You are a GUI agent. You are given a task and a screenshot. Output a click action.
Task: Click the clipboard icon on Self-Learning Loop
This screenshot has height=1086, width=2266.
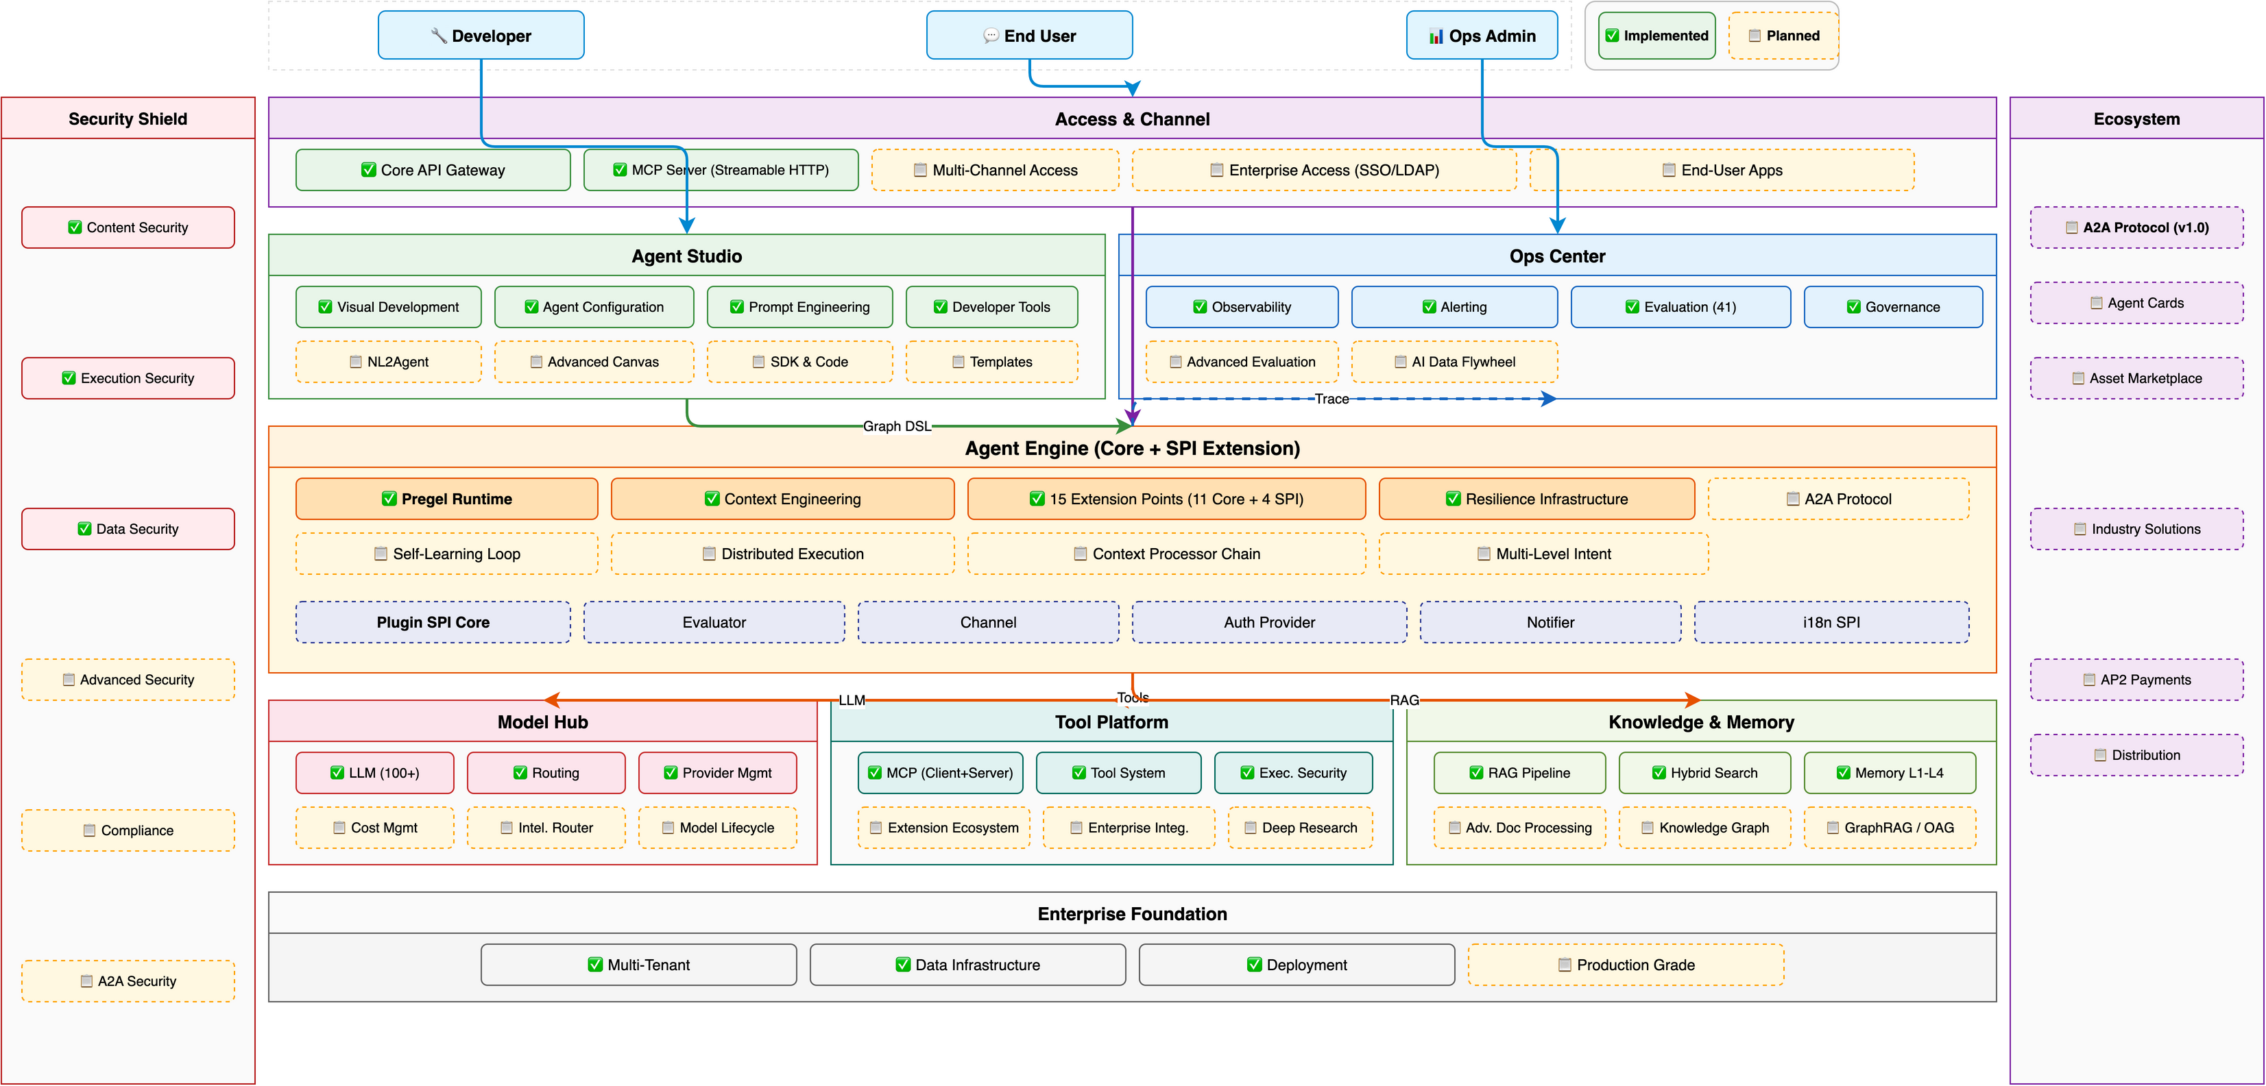point(381,554)
